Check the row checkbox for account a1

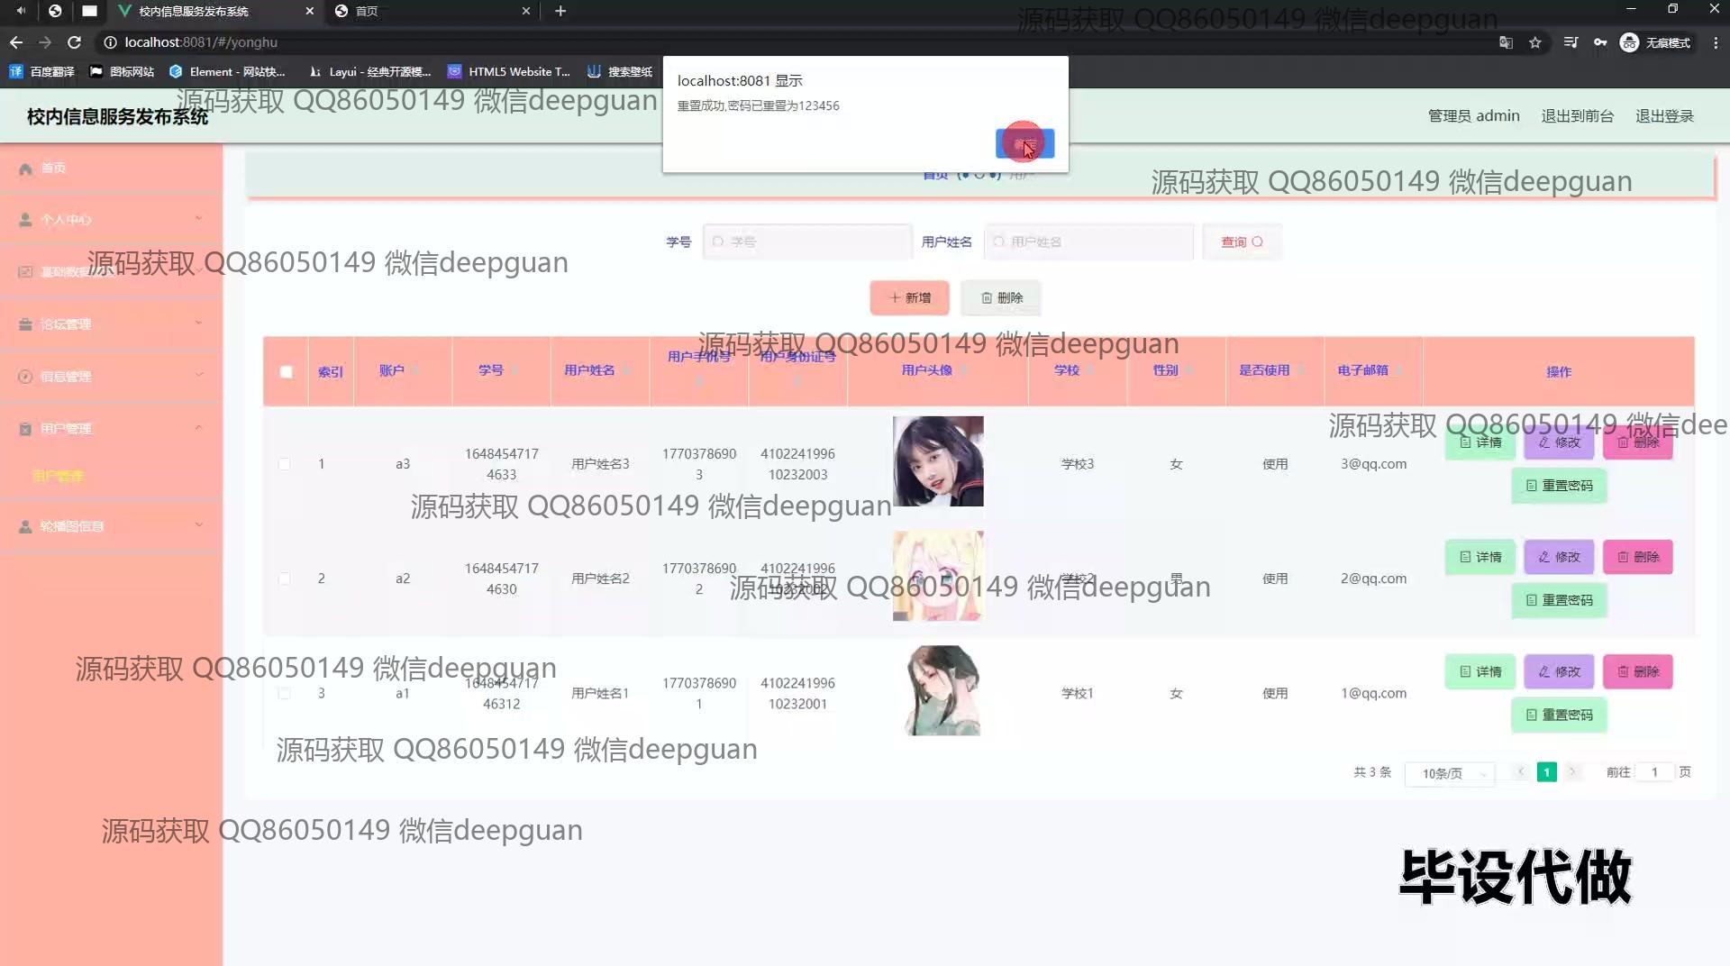click(x=285, y=693)
